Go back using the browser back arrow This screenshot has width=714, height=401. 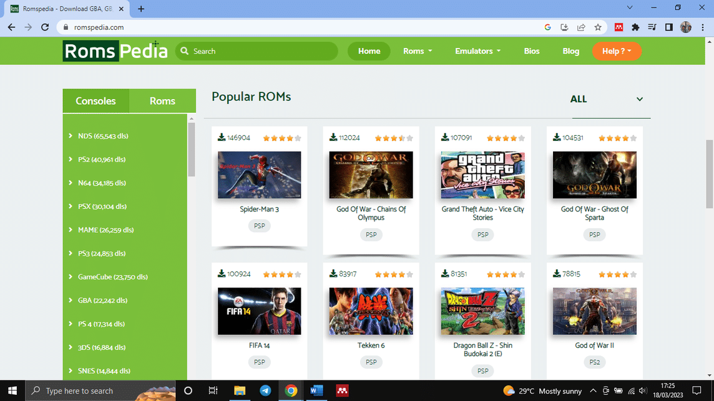[11, 27]
